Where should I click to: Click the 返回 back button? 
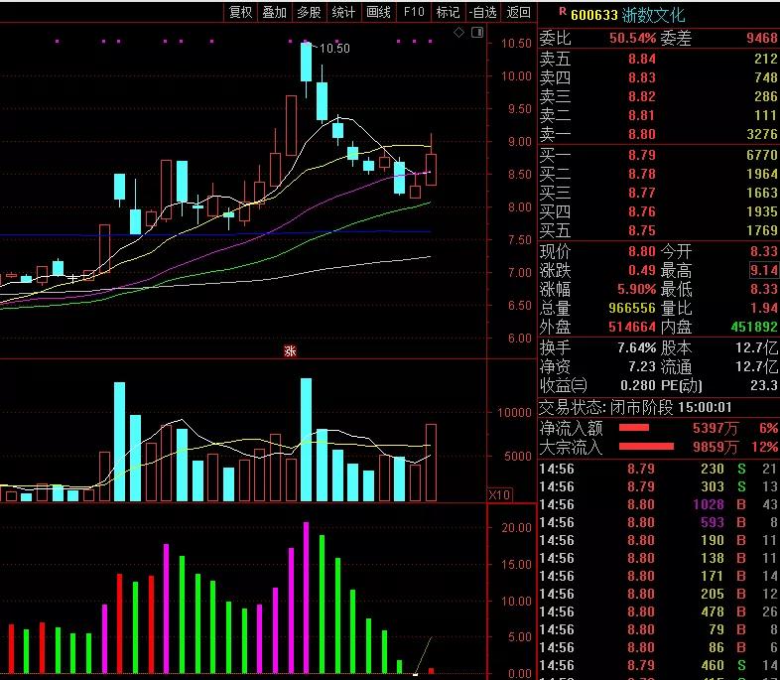(x=518, y=12)
